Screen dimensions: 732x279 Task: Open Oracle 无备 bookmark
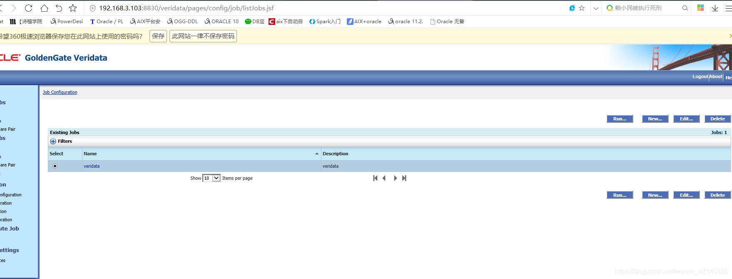447,22
